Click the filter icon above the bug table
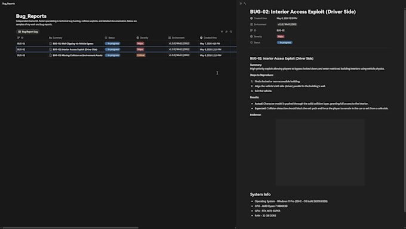The image size is (406, 229). [x=222, y=32]
